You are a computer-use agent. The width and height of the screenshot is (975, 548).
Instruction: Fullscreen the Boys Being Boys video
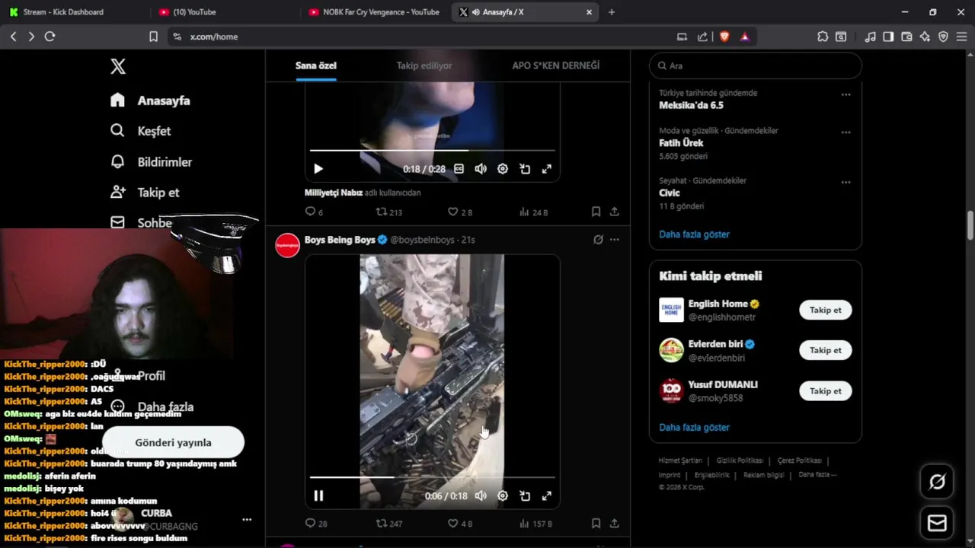point(547,495)
